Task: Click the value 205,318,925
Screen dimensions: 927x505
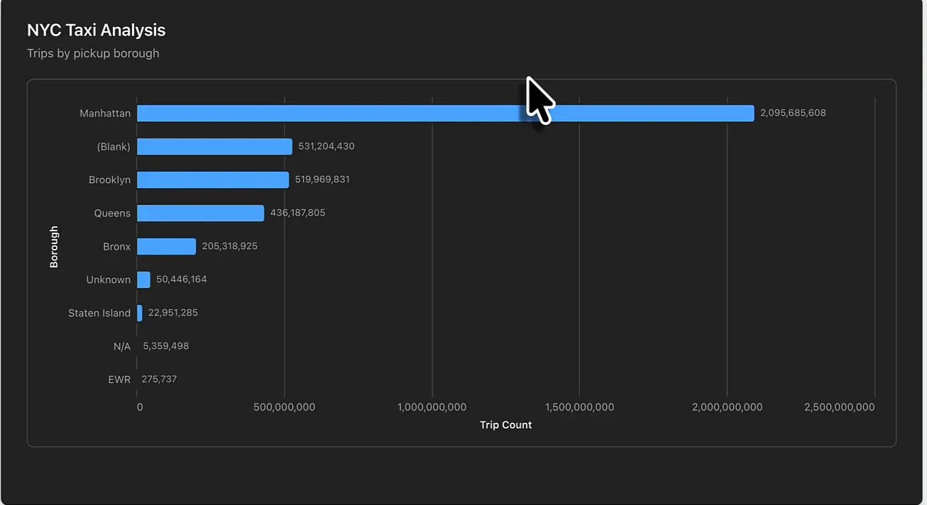Action: tap(230, 246)
